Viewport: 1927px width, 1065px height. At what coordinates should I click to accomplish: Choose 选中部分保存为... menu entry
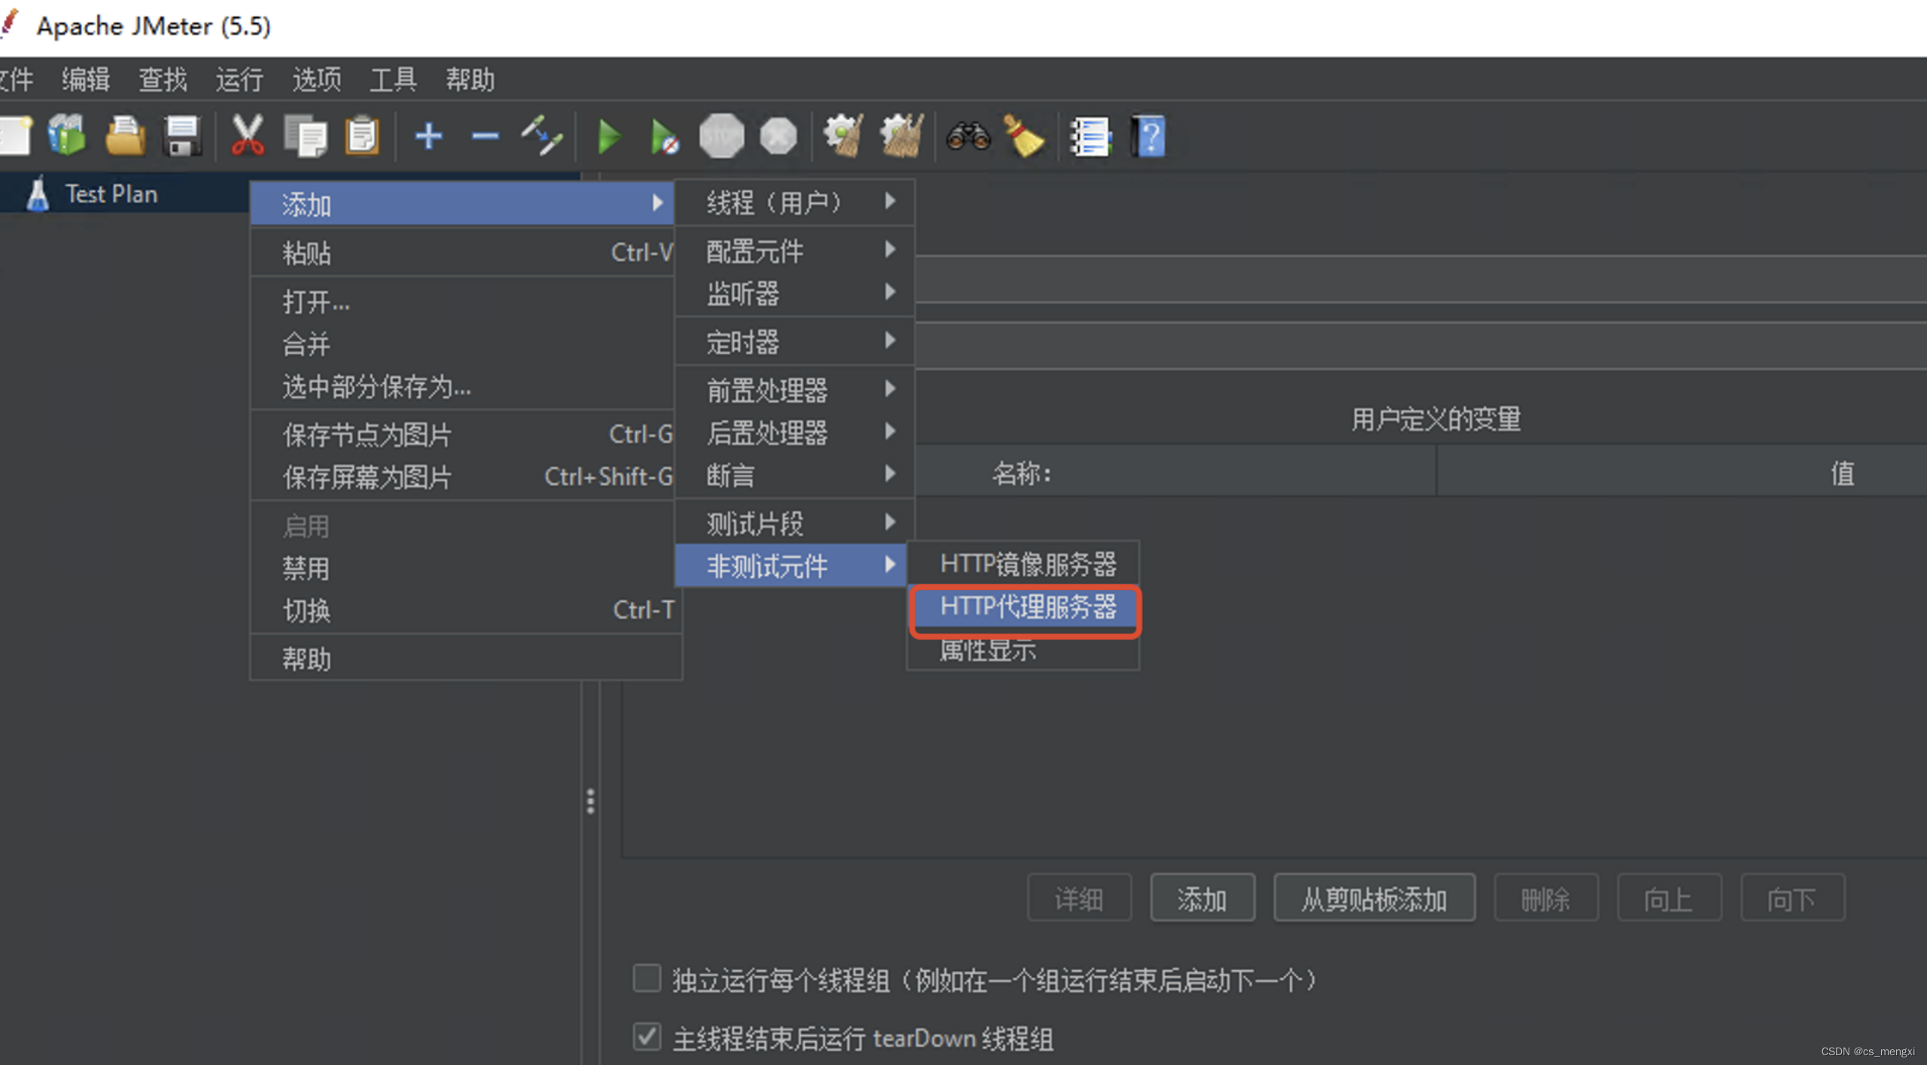pyautogui.click(x=462, y=387)
